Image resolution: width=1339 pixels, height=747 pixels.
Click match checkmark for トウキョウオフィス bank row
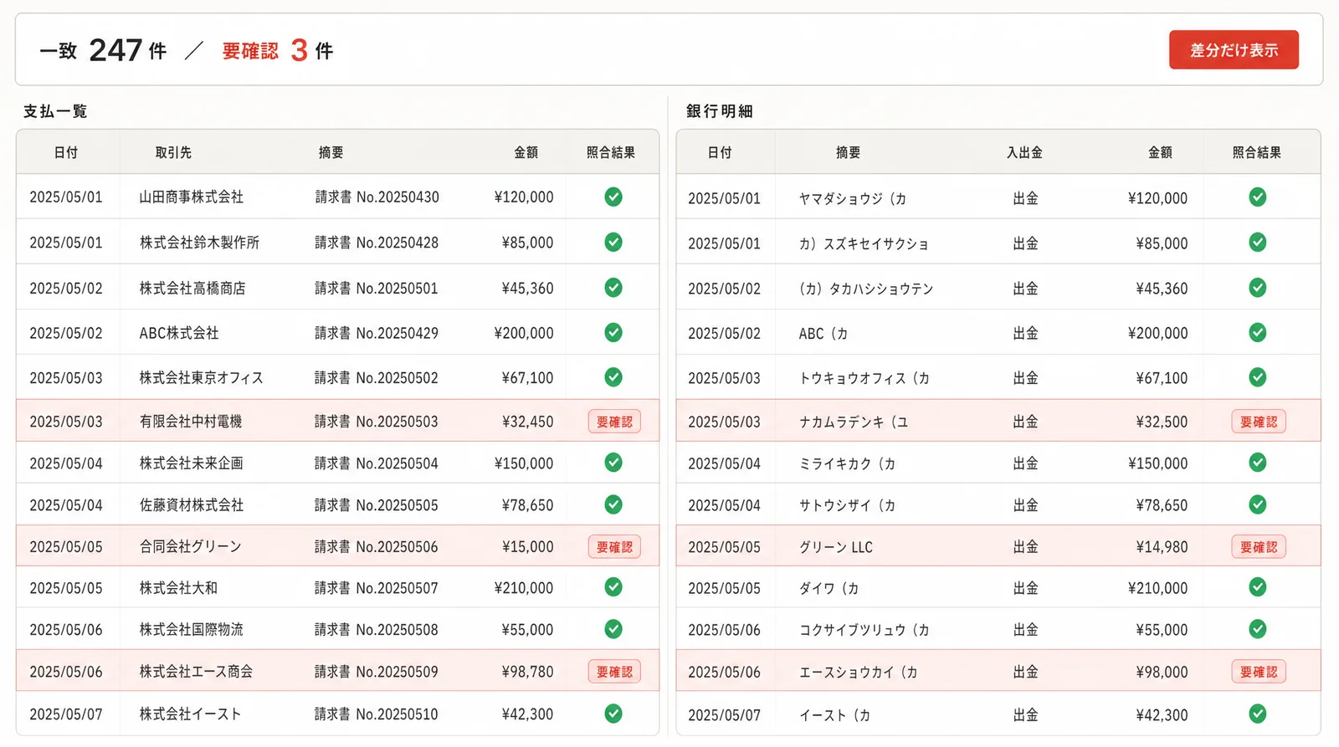pyautogui.click(x=1257, y=377)
